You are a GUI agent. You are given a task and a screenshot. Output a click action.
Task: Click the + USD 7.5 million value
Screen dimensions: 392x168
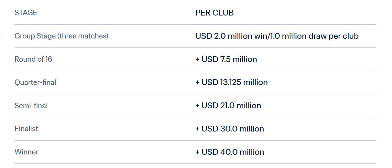(226, 59)
